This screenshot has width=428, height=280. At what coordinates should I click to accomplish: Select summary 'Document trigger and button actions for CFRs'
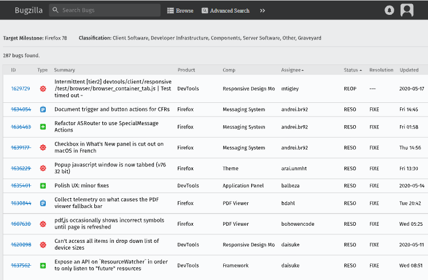click(x=112, y=109)
